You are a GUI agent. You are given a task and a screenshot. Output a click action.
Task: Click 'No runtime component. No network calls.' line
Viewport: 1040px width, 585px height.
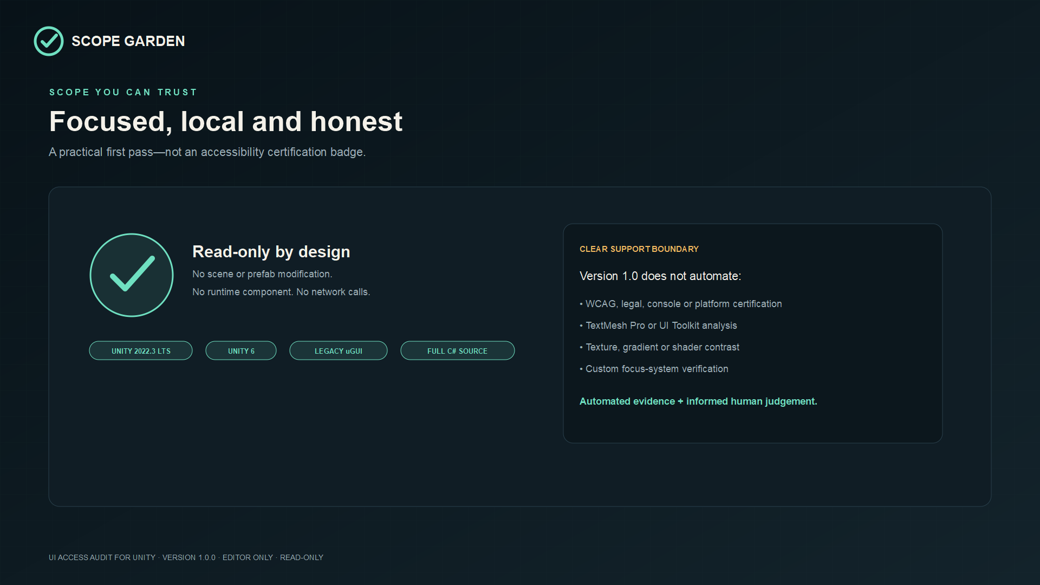pos(281,292)
